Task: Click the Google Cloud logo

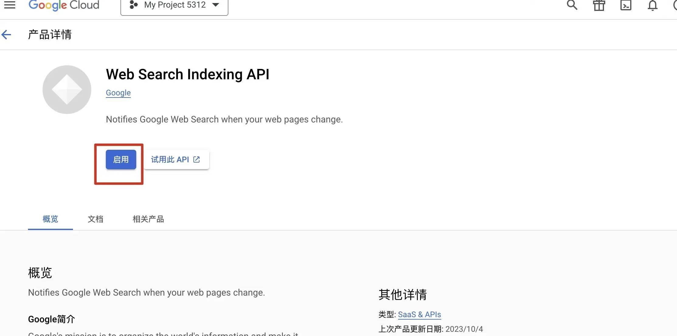Action: pos(64,5)
